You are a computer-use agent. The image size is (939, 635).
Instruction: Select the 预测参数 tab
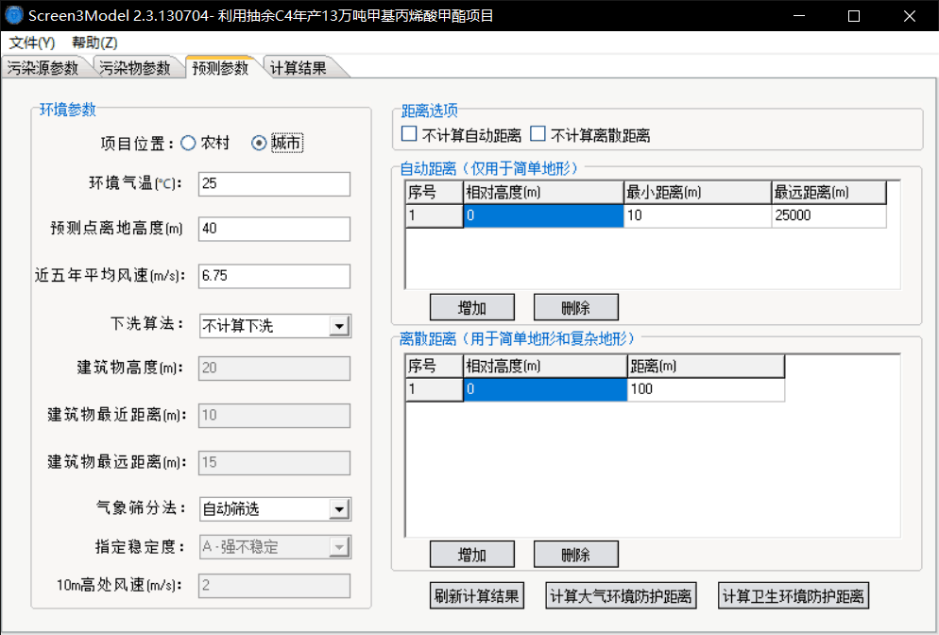click(x=220, y=68)
